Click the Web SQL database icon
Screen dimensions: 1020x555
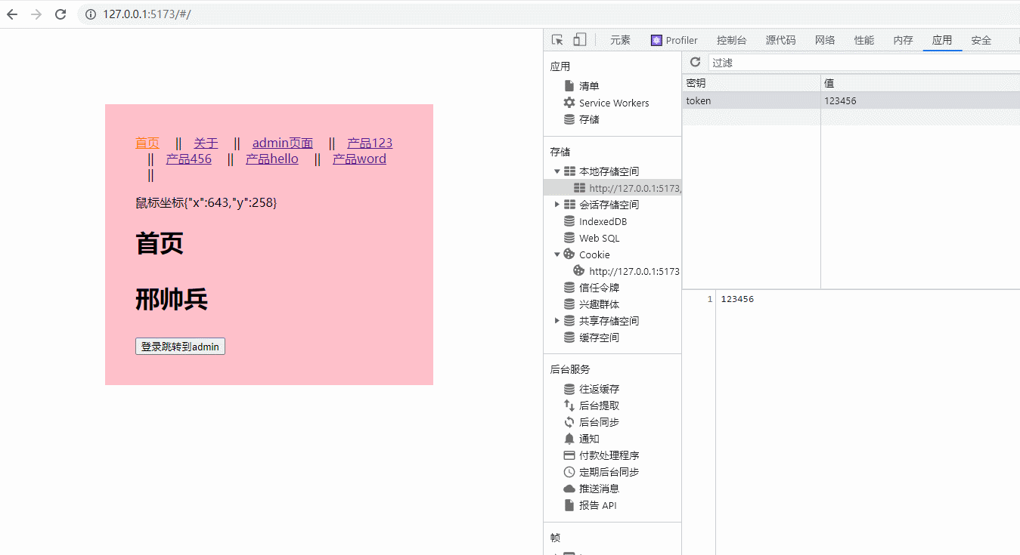coord(569,238)
